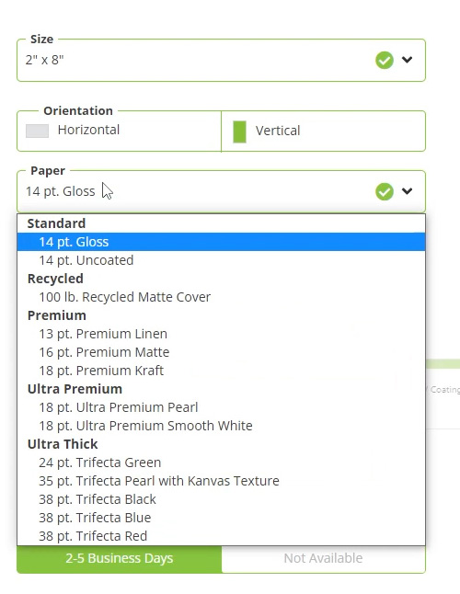Choose 14 pt. Uncoated paper option

tap(222, 260)
